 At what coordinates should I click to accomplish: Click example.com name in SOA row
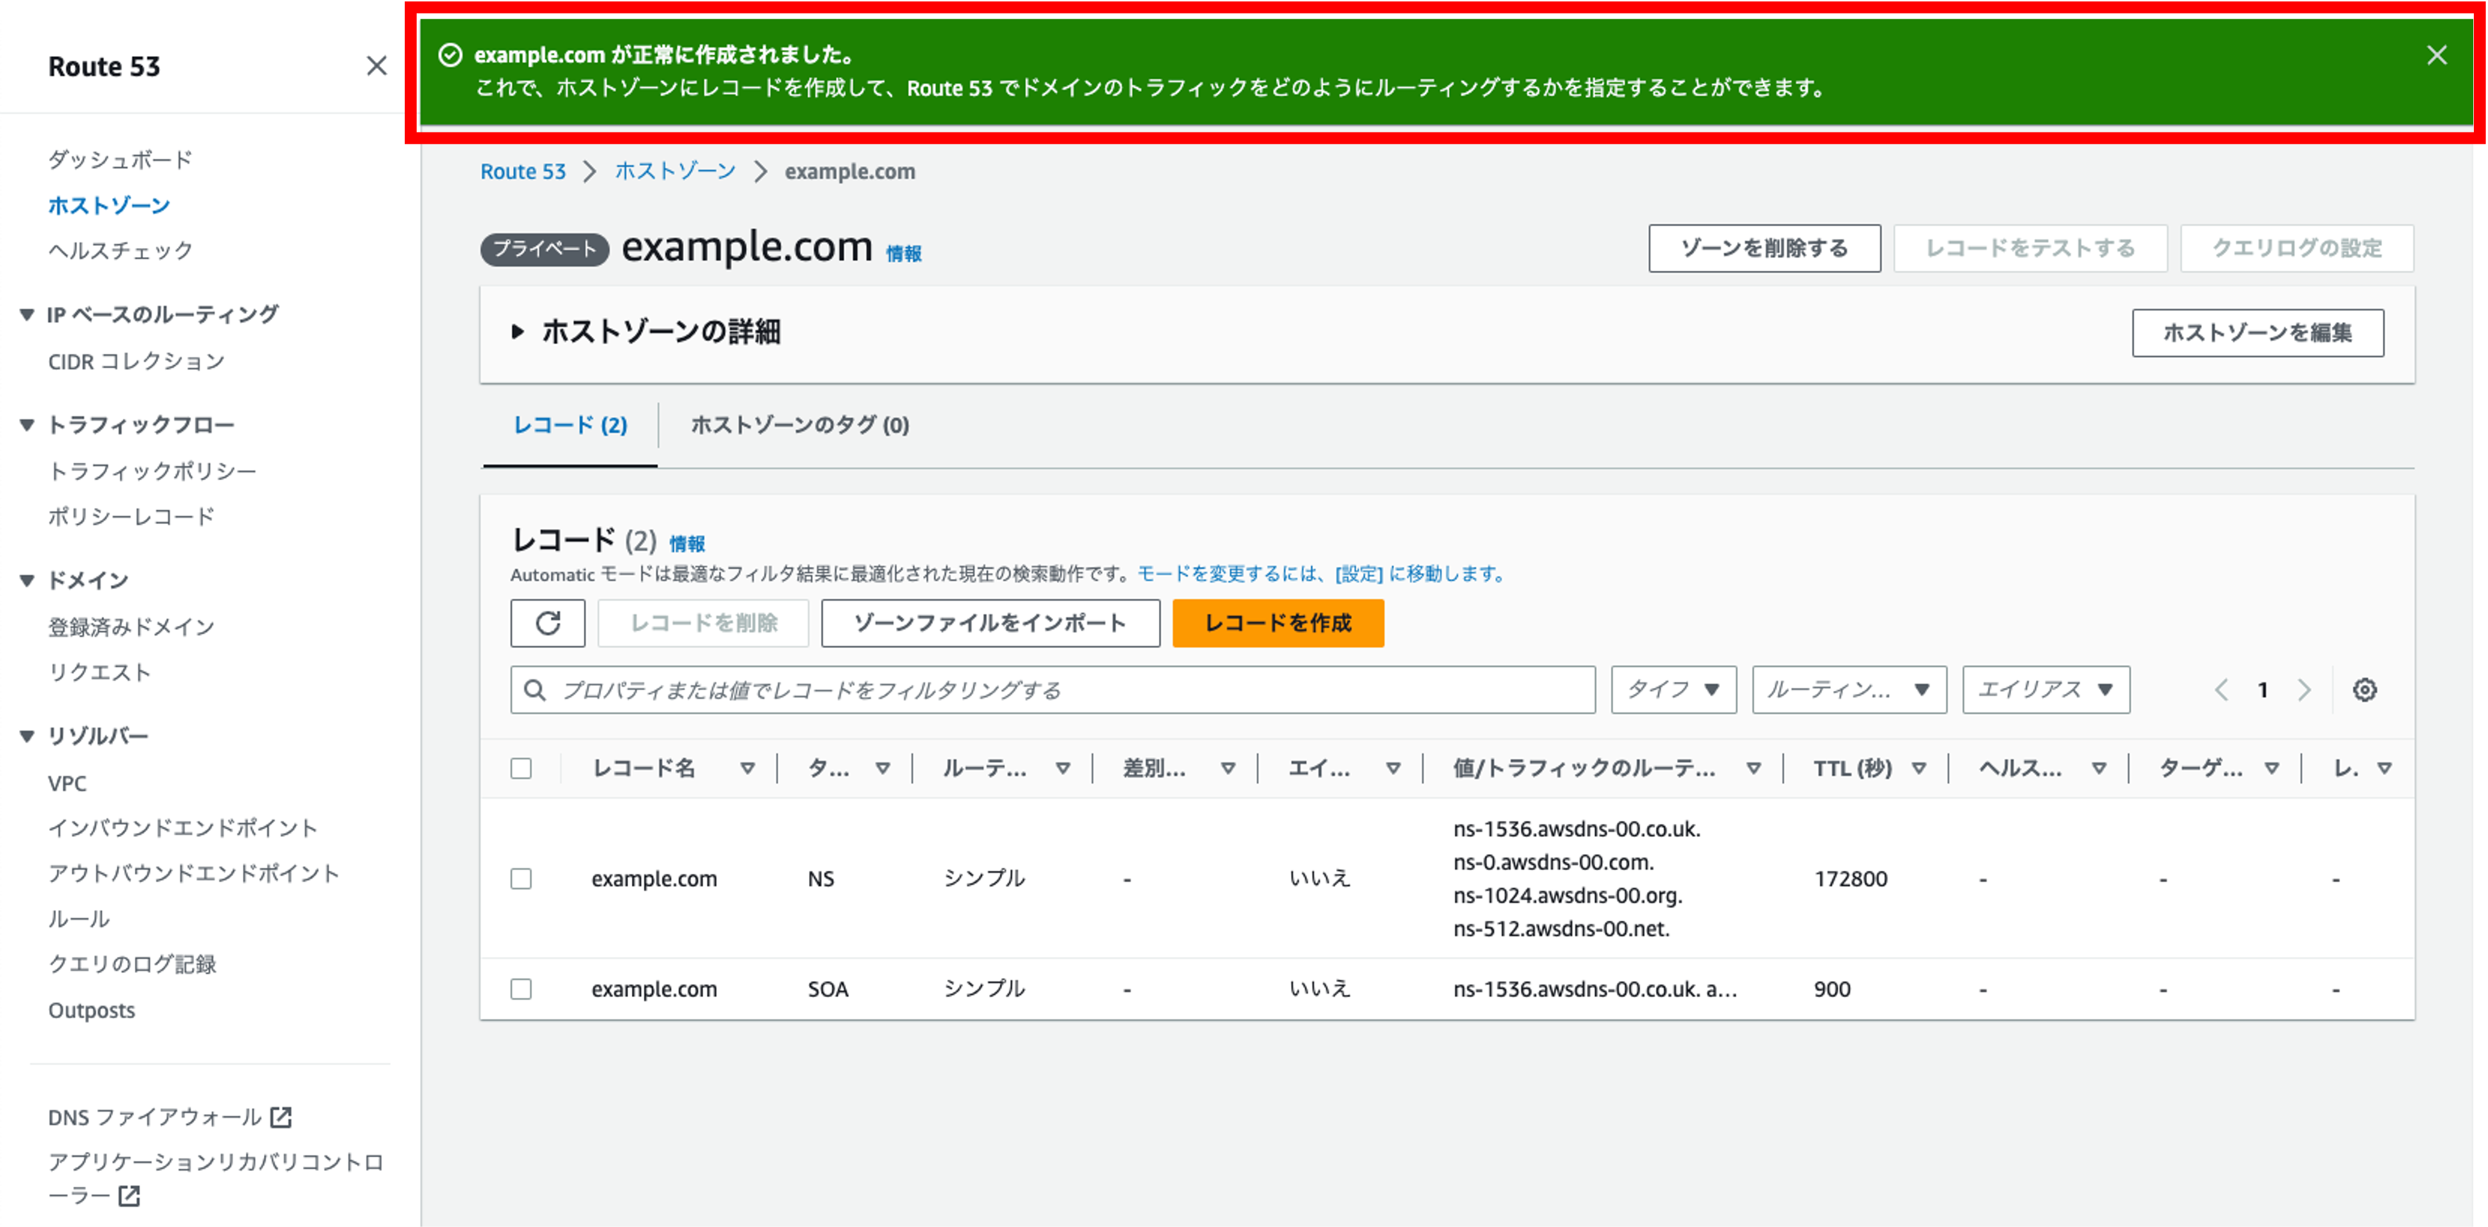[x=654, y=989]
